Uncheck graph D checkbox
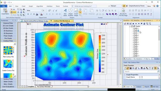Viewport: 161px width, 91px height. tap(134, 35)
